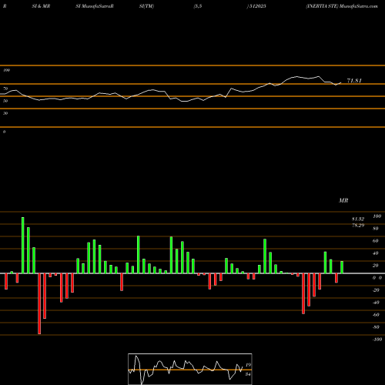This screenshot has height=385, width=385.
Task: Select the 81.32 value above the MR chart
Action: [358, 219]
